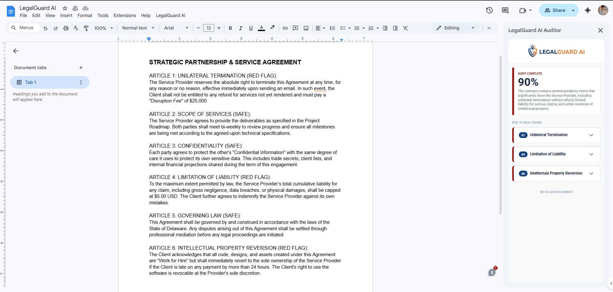Run spelling and grammar check
The height and width of the screenshot is (292, 613).
click(x=76, y=28)
